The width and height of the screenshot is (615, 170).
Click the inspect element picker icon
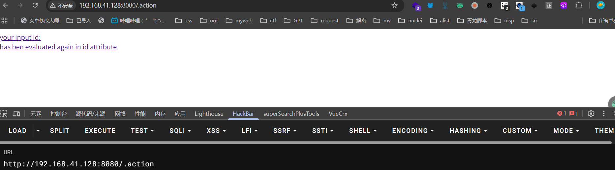4,113
